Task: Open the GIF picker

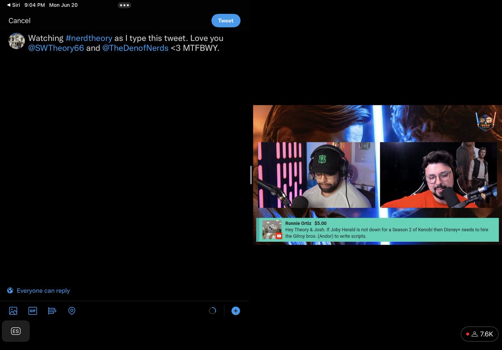Action: (33, 311)
